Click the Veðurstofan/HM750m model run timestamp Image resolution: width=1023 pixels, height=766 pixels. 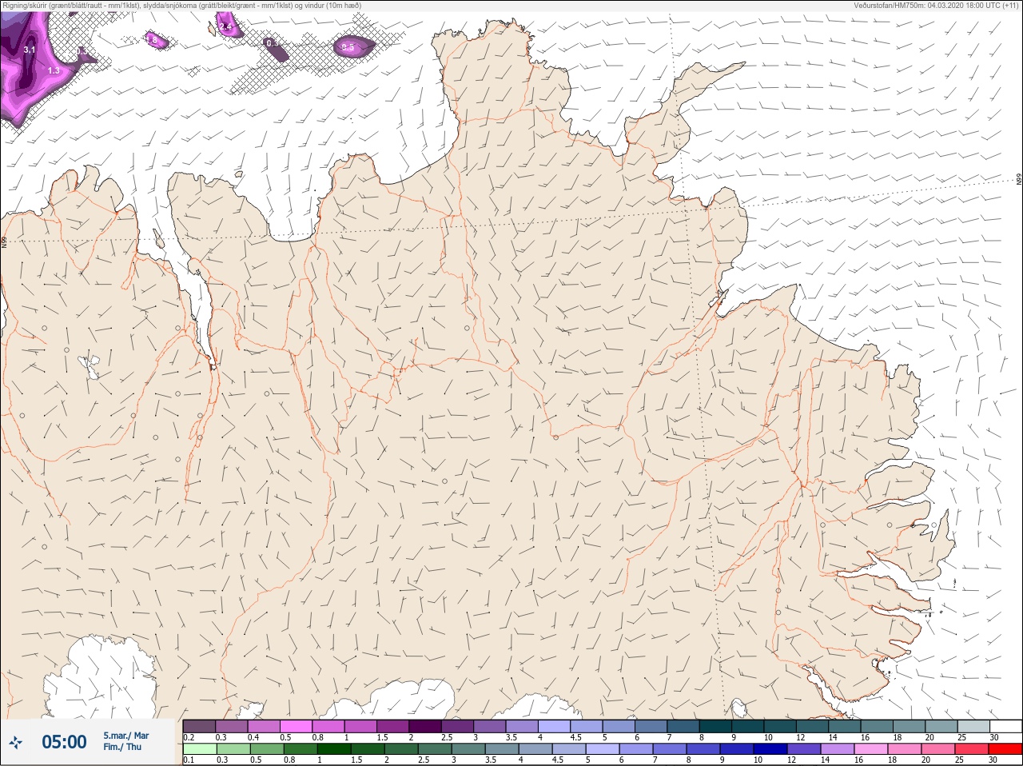(x=937, y=6)
